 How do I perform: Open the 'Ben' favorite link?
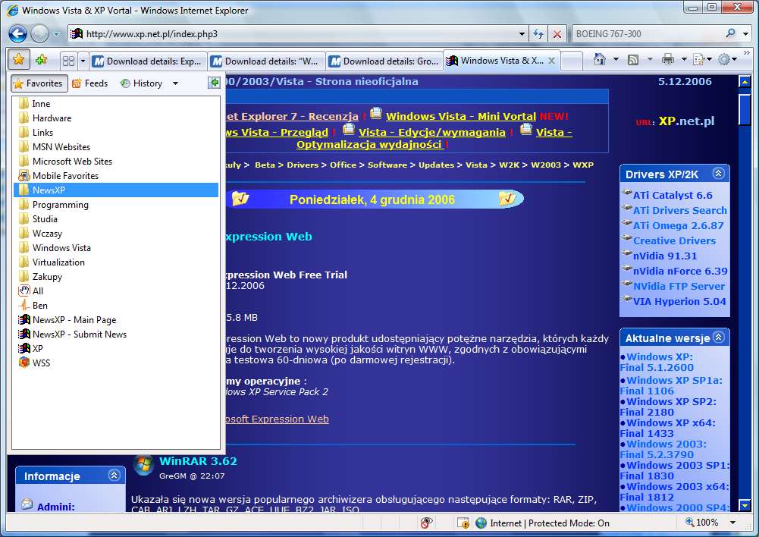(116, 306)
